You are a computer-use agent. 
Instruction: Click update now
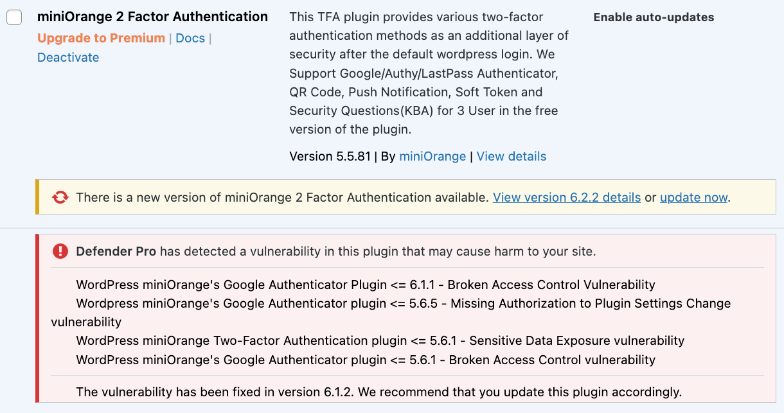pos(693,197)
